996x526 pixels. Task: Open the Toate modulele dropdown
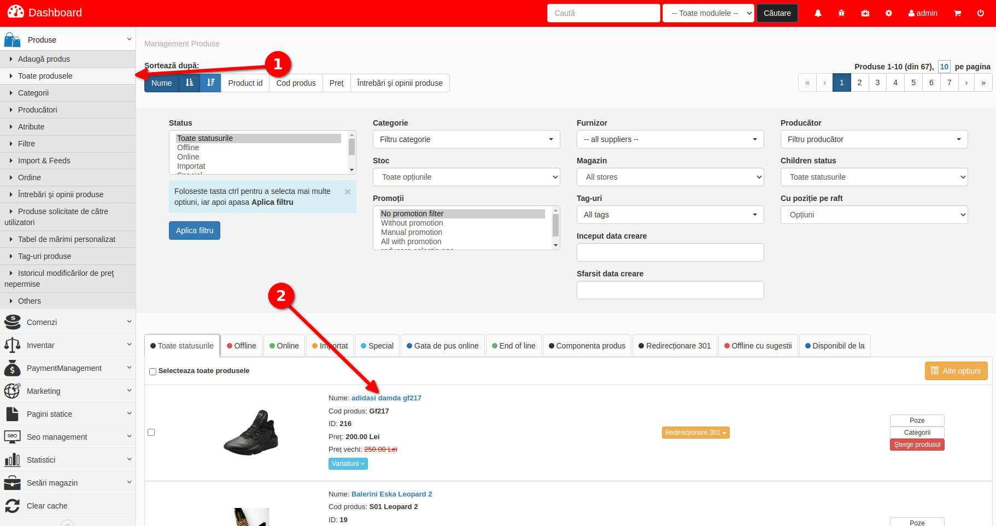tap(708, 13)
